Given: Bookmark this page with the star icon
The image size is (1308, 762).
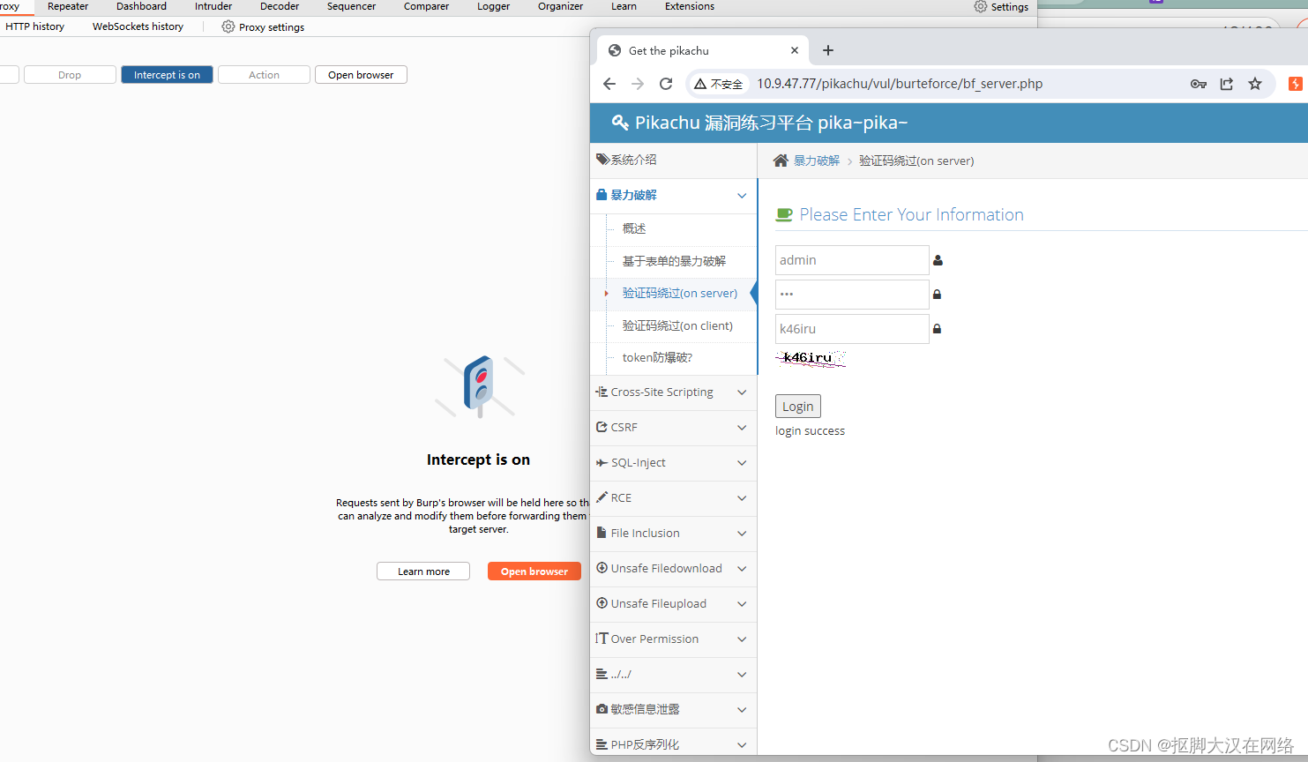Looking at the screenshot, I should (1255, 84).
